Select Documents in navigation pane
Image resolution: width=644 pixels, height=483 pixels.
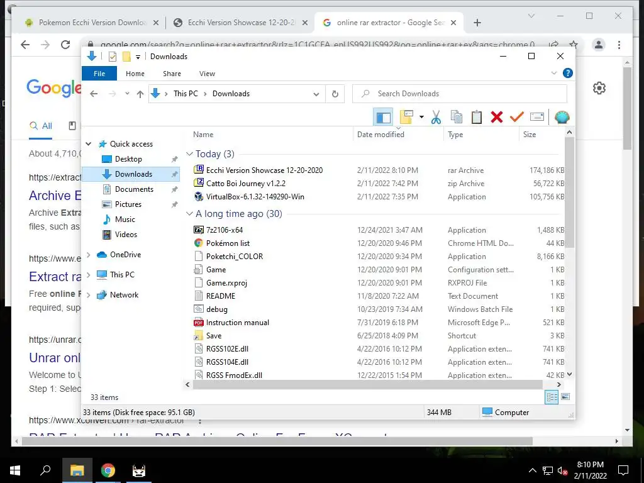(134, 189)
